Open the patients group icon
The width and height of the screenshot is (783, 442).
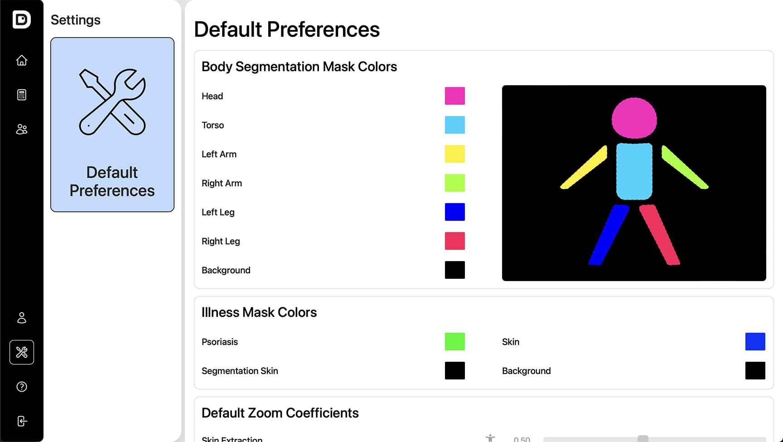click(x=22, y=129)
